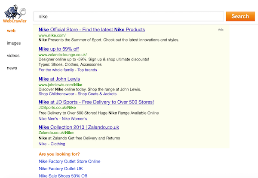Viewport: 258px width, 178px height.
Task: Switch to the news tab
Action: tap(12, 68)
